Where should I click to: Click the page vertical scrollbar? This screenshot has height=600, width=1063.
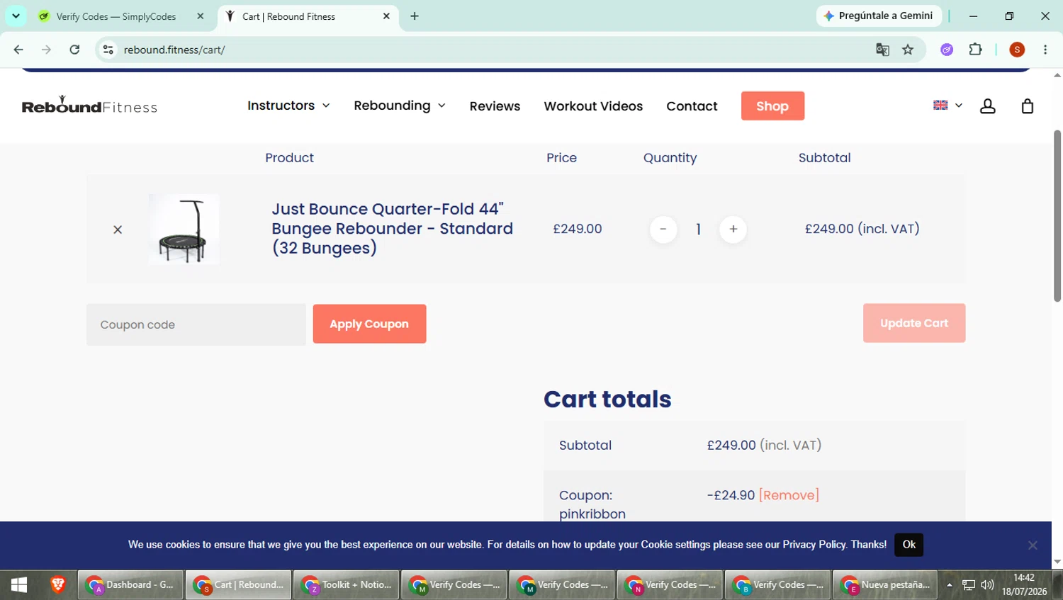[1057, 216]
